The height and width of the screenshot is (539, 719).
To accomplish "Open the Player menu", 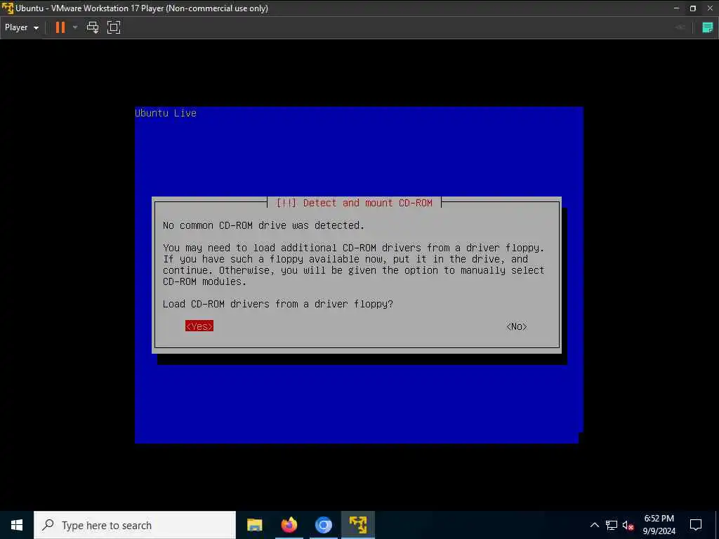I will (x=22, y=27).
